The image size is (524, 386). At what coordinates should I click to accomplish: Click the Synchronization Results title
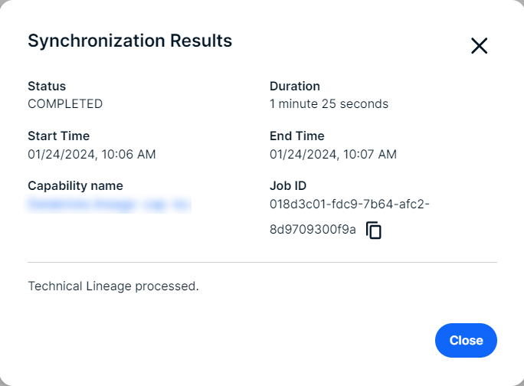129,41
